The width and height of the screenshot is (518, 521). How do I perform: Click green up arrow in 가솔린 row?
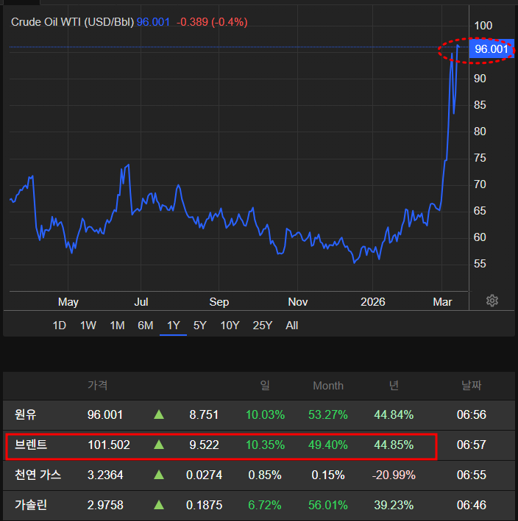(x=159, y=506)
